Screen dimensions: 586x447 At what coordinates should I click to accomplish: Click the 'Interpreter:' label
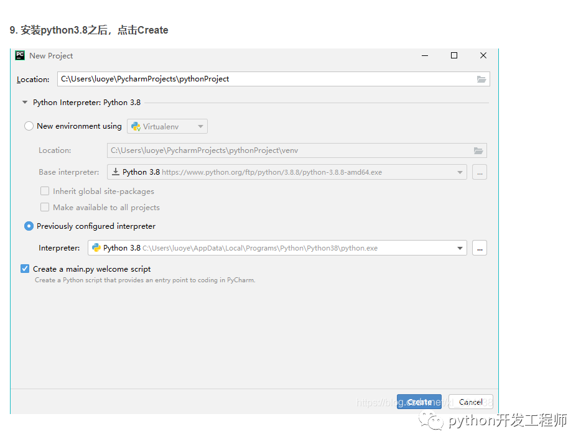click(59, 248)
